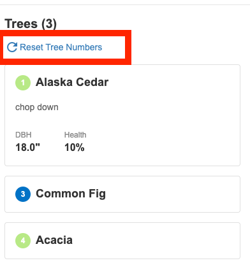Click the horizontal divider above Trees heading
The height and width of the screenshot is (277, 250).
coord(125,4)
